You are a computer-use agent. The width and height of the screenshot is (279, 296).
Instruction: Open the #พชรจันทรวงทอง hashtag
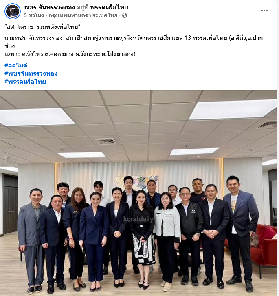point(31,73)
